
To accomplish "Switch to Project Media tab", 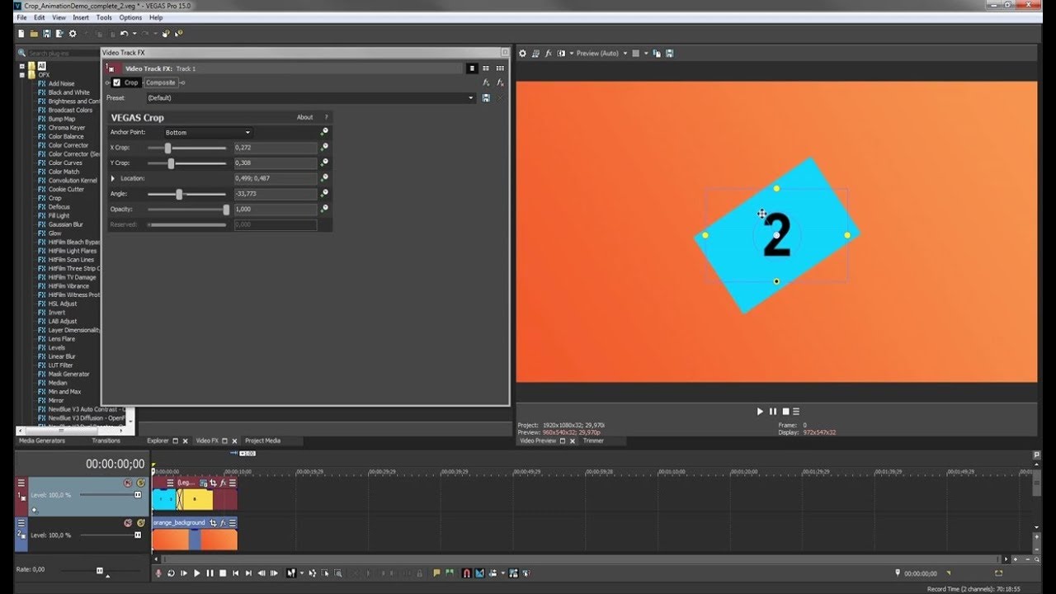I will 262,441.
